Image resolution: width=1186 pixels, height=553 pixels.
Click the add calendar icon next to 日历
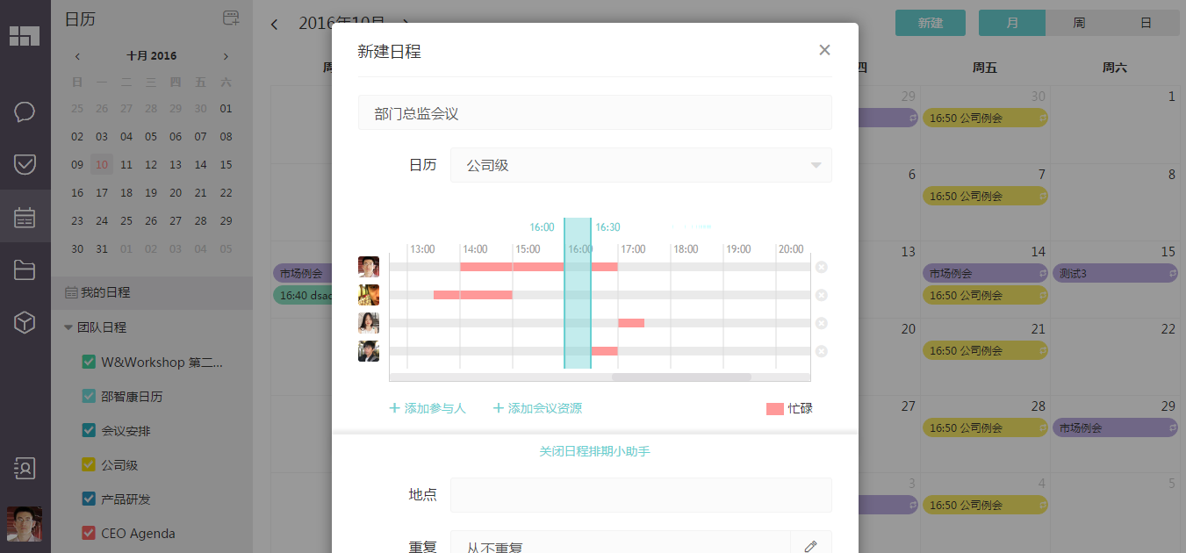pyautogui.click(x=231, y=18)
